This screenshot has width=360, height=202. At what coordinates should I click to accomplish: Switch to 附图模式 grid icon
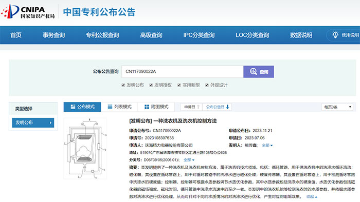click(147, 107)
